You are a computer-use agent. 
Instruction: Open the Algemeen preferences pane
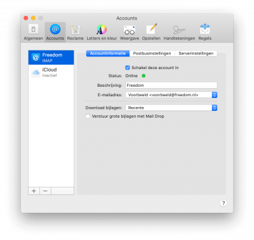pos(34,32)
